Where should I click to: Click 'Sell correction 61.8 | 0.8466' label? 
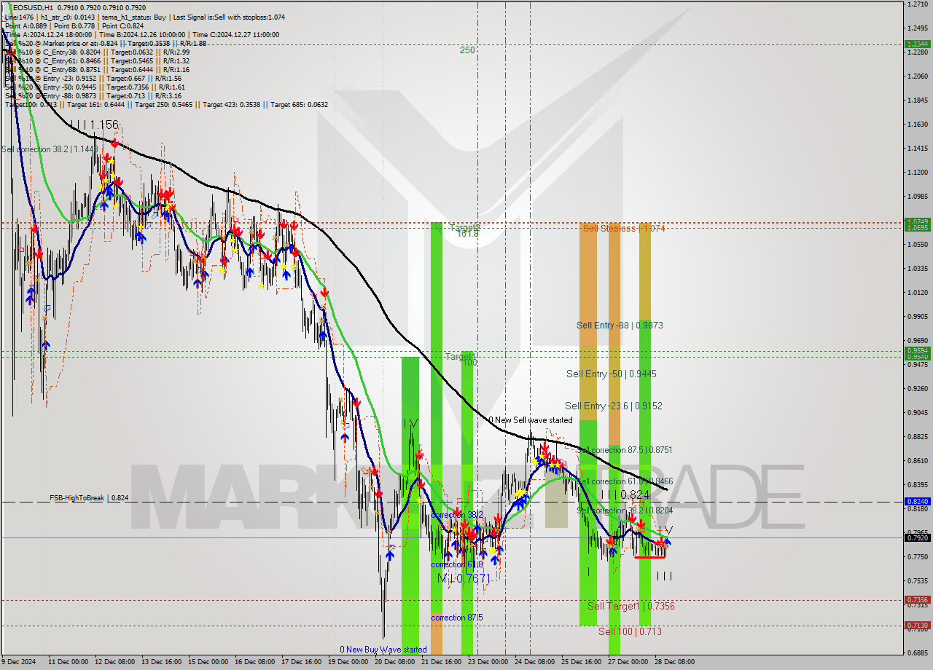tap(625, 481)
